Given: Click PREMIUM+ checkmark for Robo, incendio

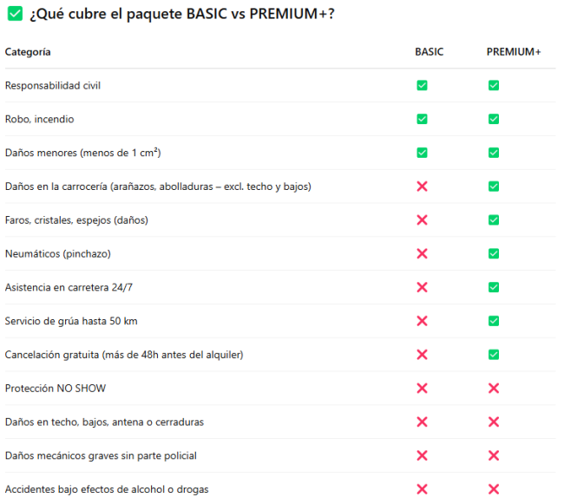Looking at the screenshot, I should [494, 119].
